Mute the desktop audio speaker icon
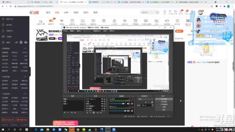This screenshot has width=235, height=132. [x=128, y=104]
